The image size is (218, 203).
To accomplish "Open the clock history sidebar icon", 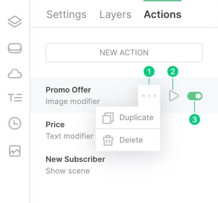I will pos(15,124).
